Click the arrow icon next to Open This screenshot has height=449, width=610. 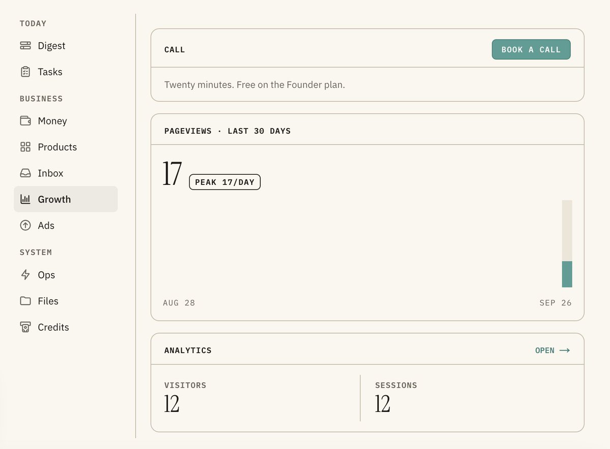[564, 350]
